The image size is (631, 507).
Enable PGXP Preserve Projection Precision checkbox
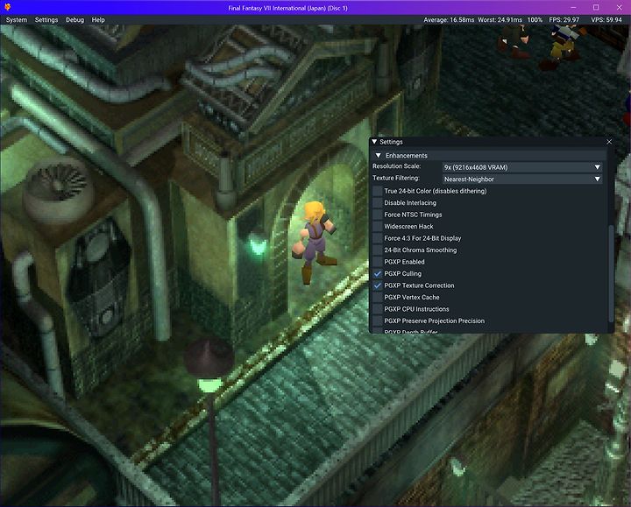coord(378,320)
